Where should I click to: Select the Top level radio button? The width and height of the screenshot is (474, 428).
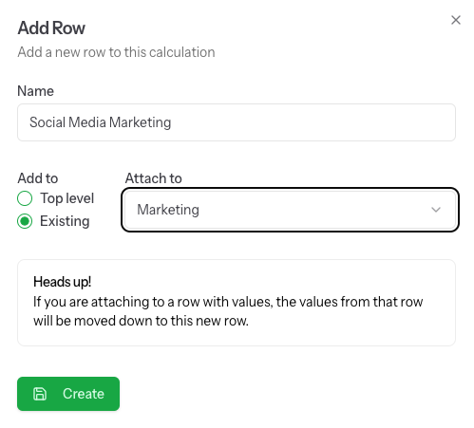[x=25, y=198]
